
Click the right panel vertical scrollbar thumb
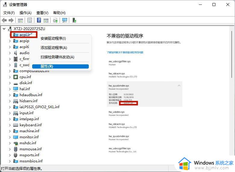tap(232, 54)
